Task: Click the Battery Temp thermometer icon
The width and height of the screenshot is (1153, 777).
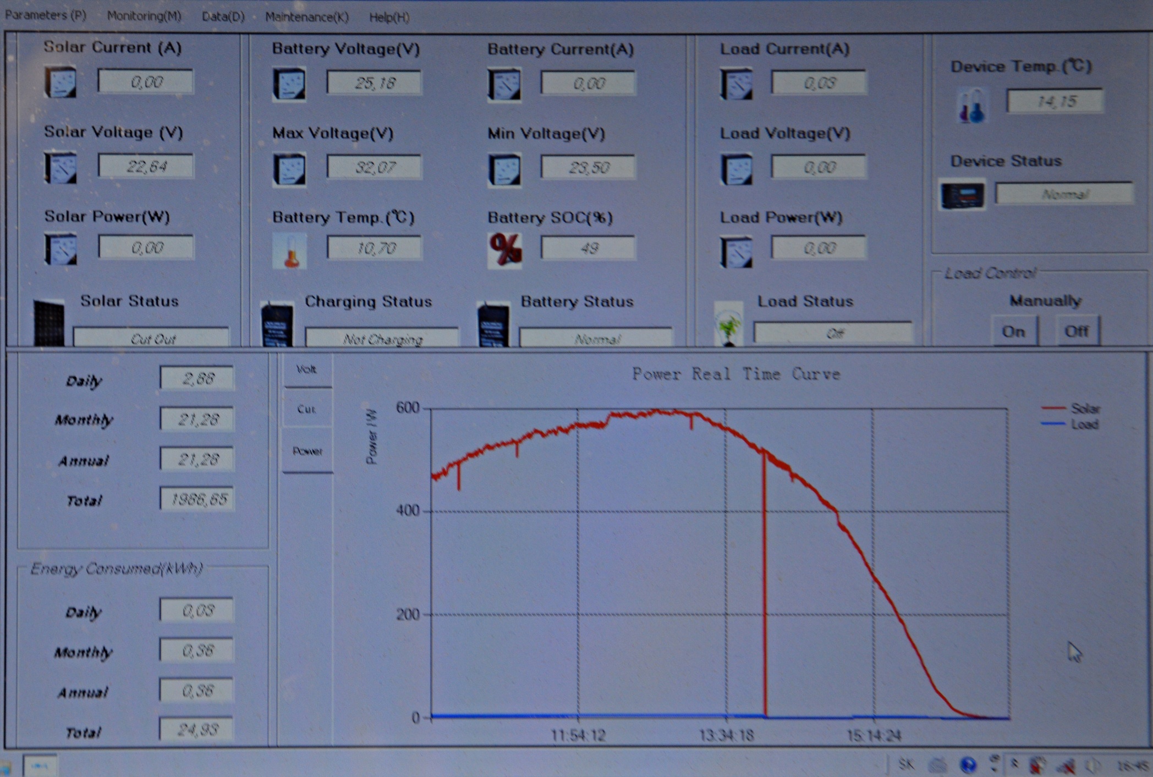Action: pos(290,251)
